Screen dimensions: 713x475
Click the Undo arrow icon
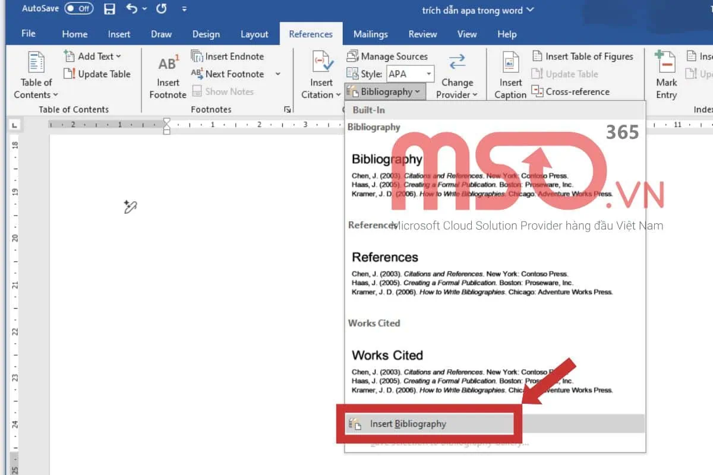click(x=132, y=9)
